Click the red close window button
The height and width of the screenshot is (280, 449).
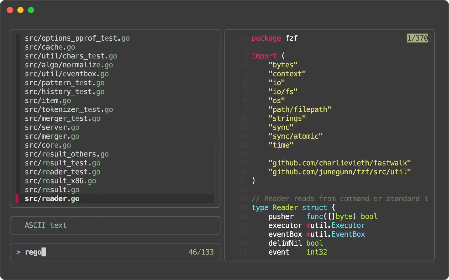10,10
